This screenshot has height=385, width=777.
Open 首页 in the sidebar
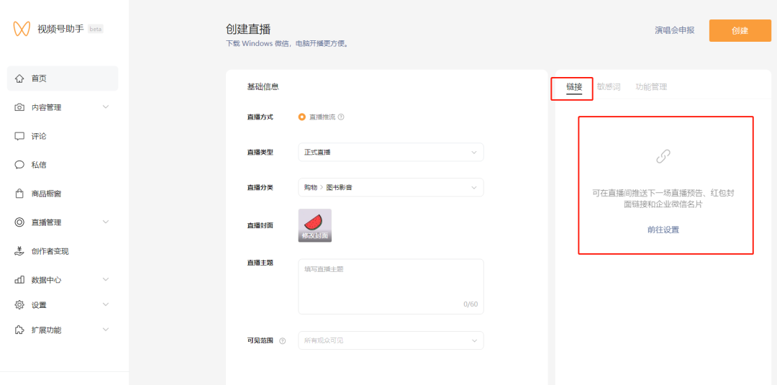tap(63, 78)
